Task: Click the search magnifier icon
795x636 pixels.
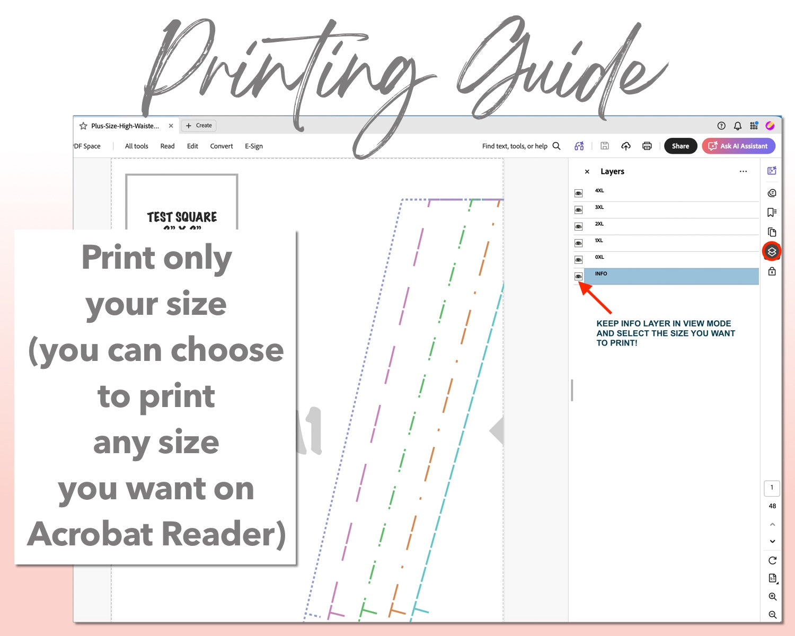Action: point(556,146)
